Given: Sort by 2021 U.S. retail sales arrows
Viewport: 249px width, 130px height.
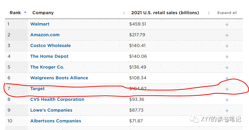Looking at the screenshot, I should click(209, 13).
